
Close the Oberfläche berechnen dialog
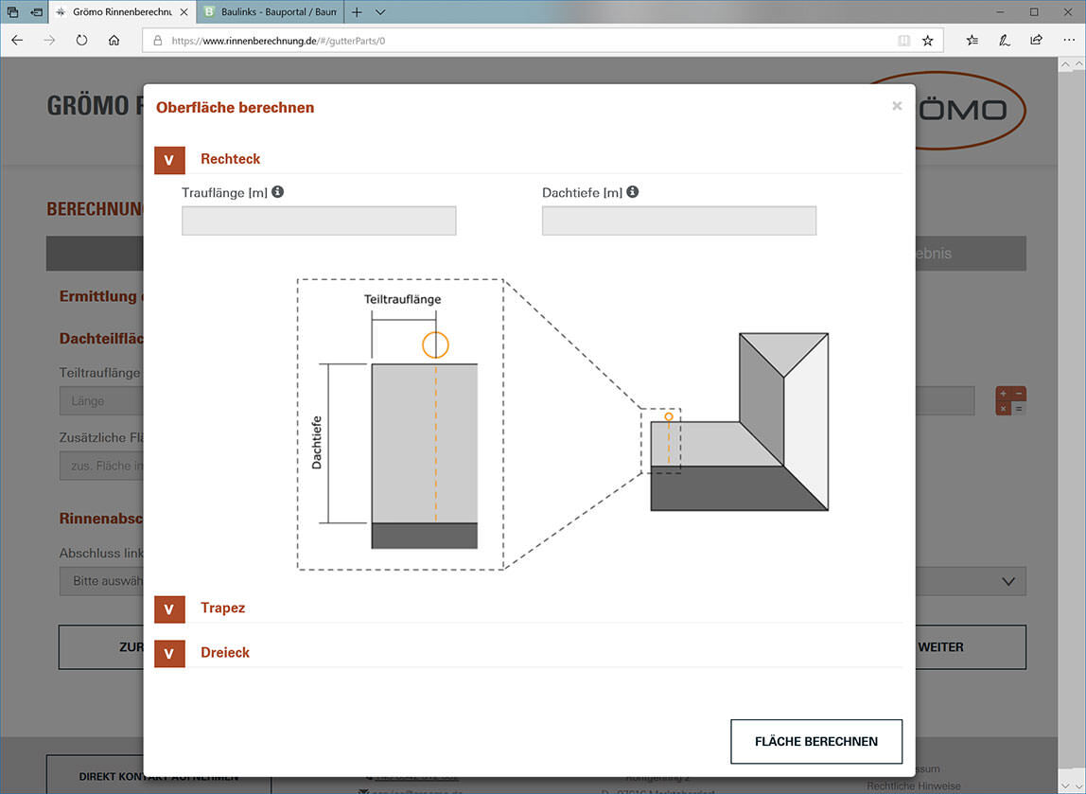(897, 105)
